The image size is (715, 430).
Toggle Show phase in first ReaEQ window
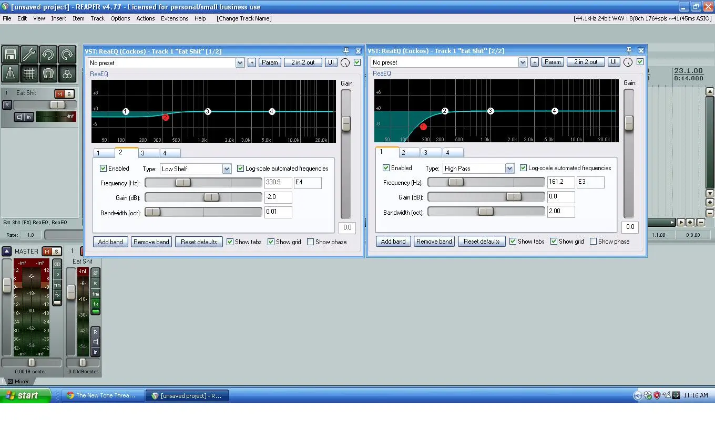pos(310,242)
